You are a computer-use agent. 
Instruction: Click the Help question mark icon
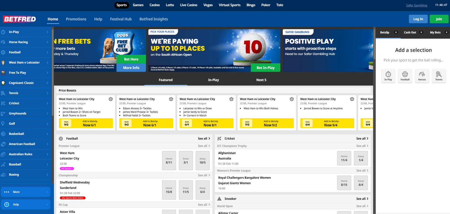(x=7, y=205)
